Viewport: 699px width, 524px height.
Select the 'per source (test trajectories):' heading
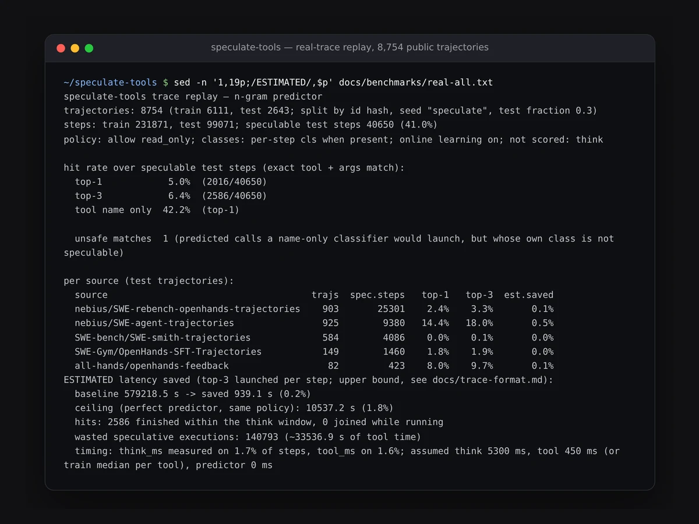pos(149,281)
